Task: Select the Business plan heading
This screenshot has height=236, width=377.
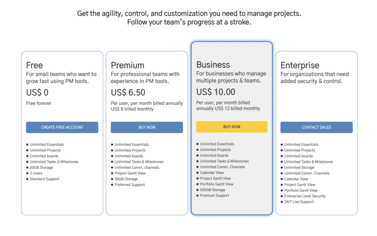Action: tap(213, 65)
